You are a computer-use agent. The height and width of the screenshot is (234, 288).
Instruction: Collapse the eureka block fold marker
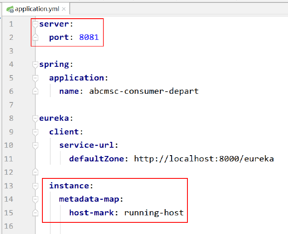35,118
